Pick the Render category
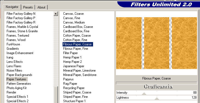200x103 pixels. [11, 92]
